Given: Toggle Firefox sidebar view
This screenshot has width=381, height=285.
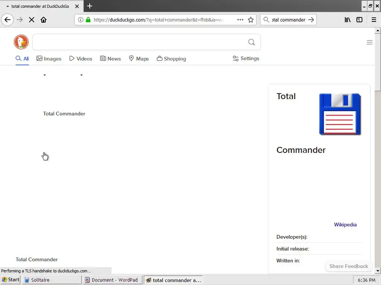Looking at the screenshot, I should (359, 20).
